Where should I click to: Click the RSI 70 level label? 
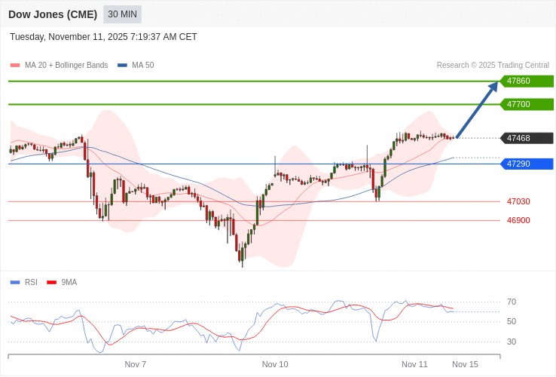[512, 302]
